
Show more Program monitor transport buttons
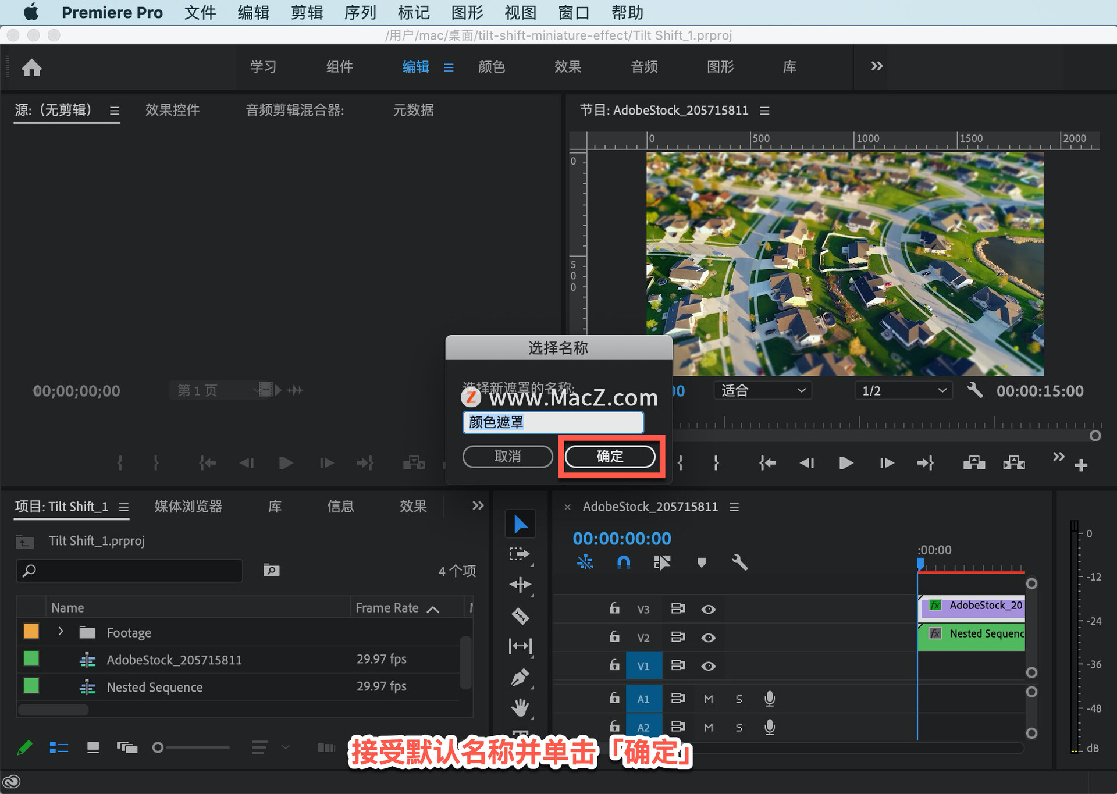1059,457
